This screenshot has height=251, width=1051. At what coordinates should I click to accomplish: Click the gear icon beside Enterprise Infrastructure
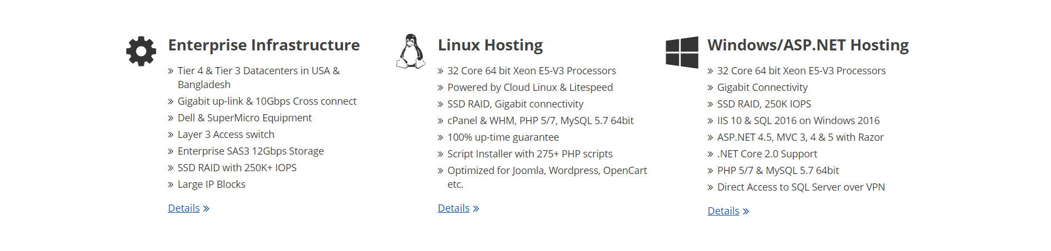point(141,51)
